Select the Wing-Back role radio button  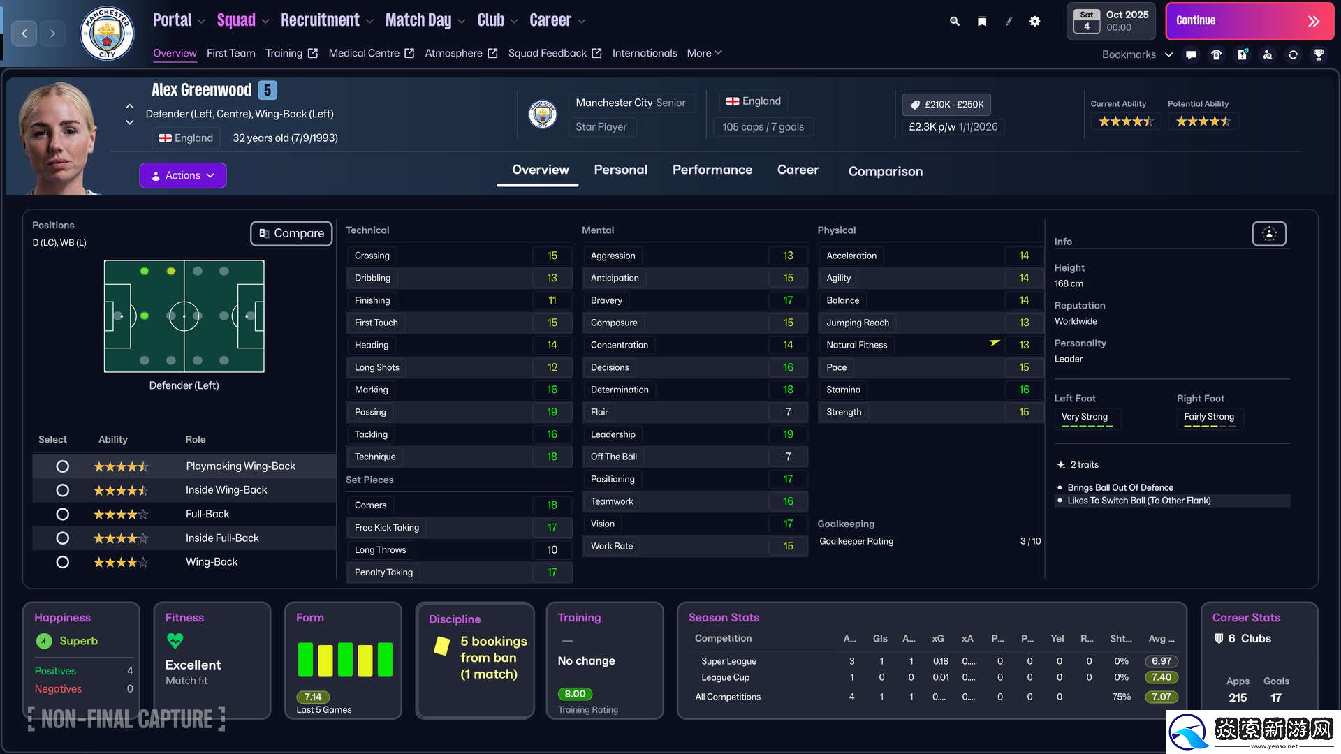pyautogui.click(x=62, y=562)
